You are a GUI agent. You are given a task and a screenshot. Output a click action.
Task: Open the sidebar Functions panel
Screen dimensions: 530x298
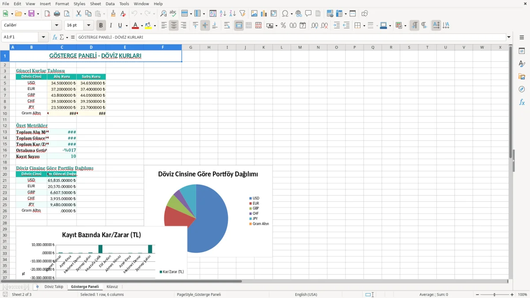click(x=522, y=102)
